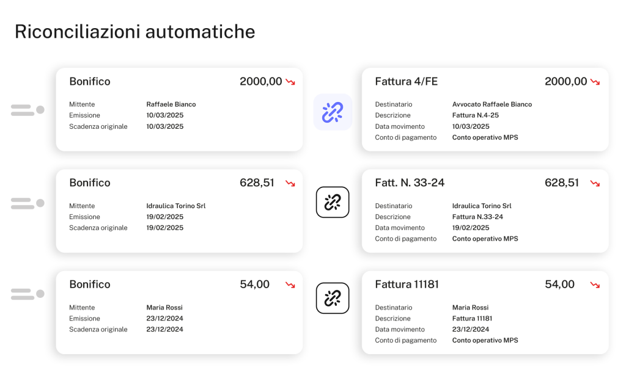
Task: Click the sender name Raffaele Bianco
Action: pos(171,104)
